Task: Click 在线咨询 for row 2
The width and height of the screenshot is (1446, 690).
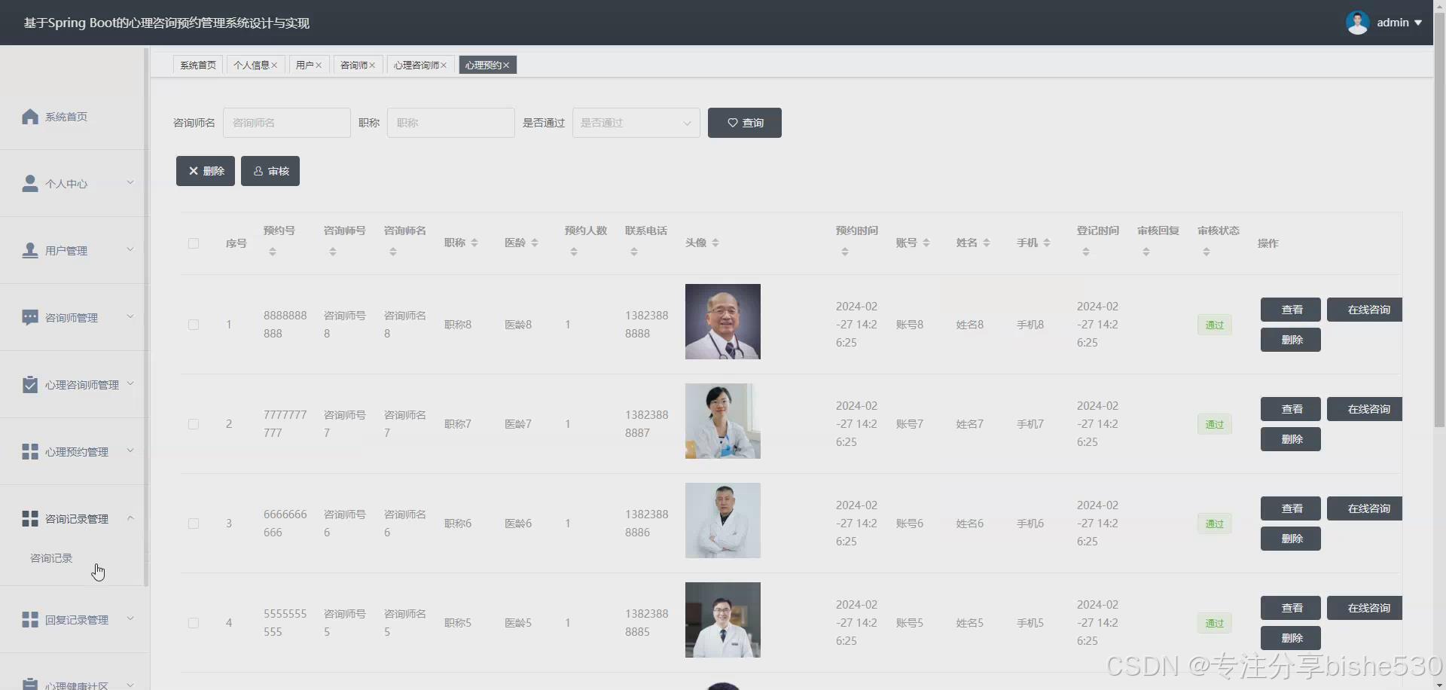Action: [x=1365, y=409]
